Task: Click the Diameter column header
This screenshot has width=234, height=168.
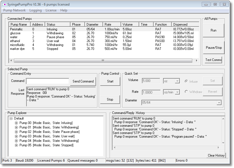Action: click(x=94, y=24)
